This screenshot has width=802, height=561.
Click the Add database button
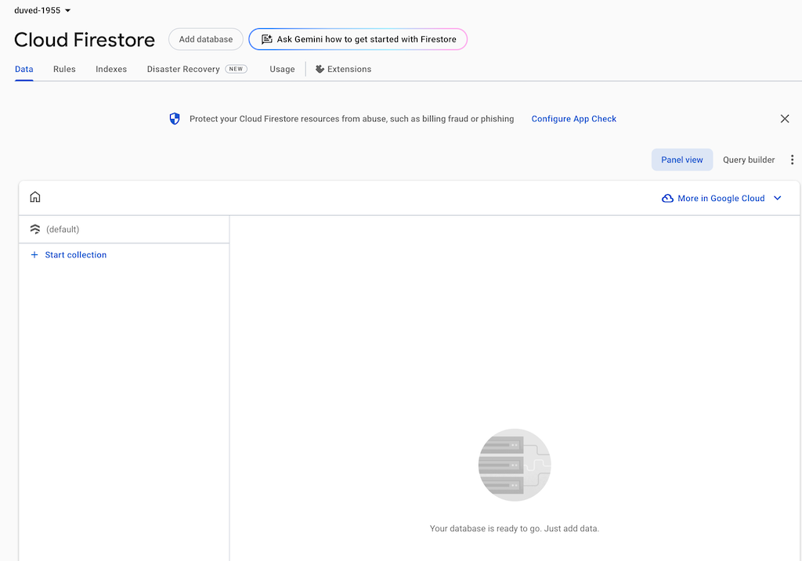pyautogui.click(x=206, y=39)
